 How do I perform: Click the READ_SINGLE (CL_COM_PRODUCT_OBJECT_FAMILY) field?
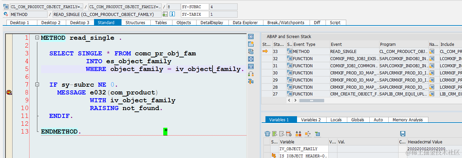tap(107, 14)
